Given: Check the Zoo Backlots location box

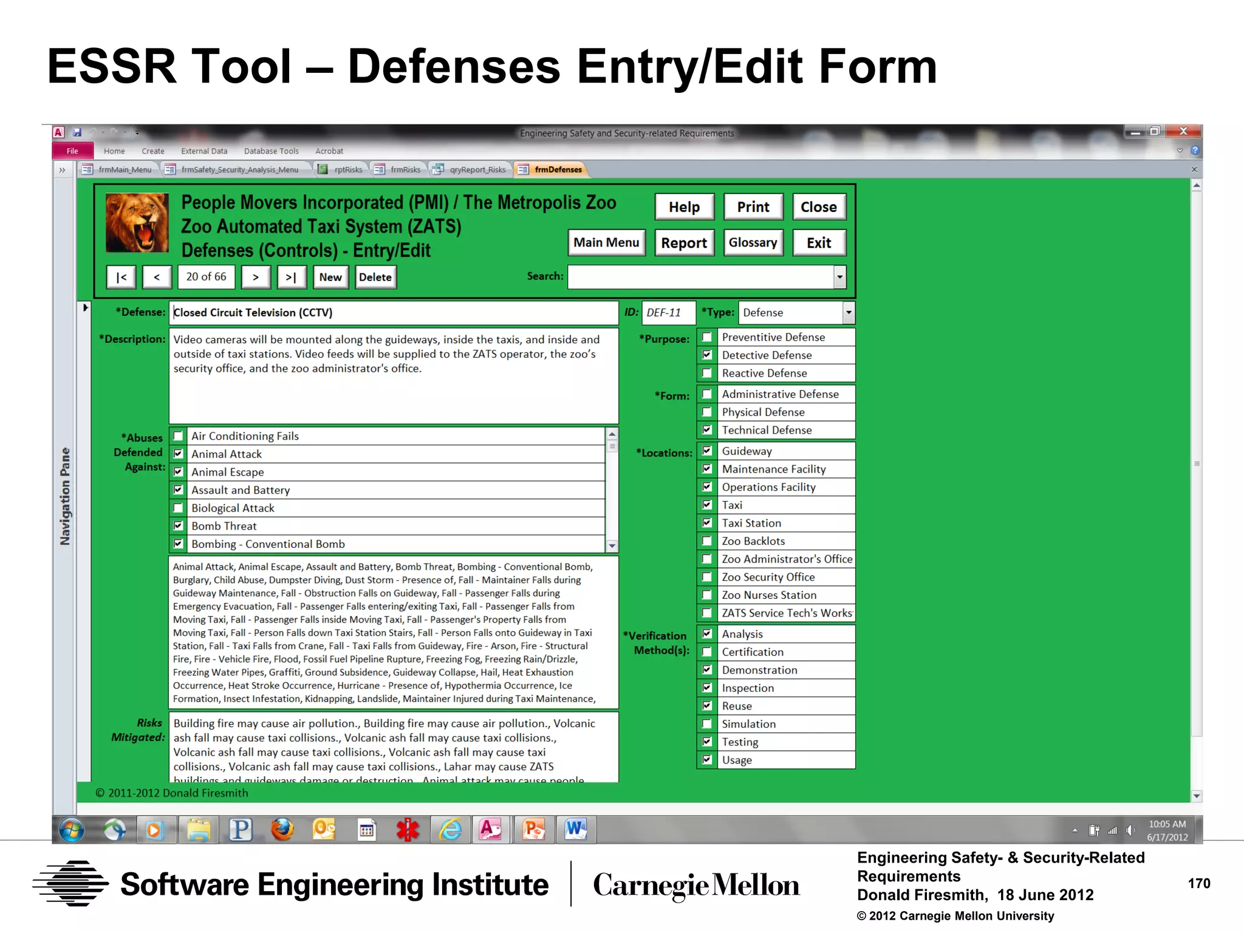Looking at the screenshot, I should [x=707, y=541].
